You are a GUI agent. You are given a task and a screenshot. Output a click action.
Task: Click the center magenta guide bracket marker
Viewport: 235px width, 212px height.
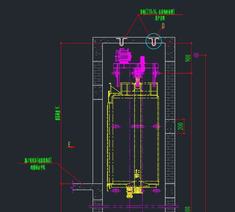coord(137,126)
